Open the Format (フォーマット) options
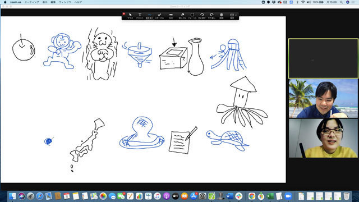 (x=192, y=16)
